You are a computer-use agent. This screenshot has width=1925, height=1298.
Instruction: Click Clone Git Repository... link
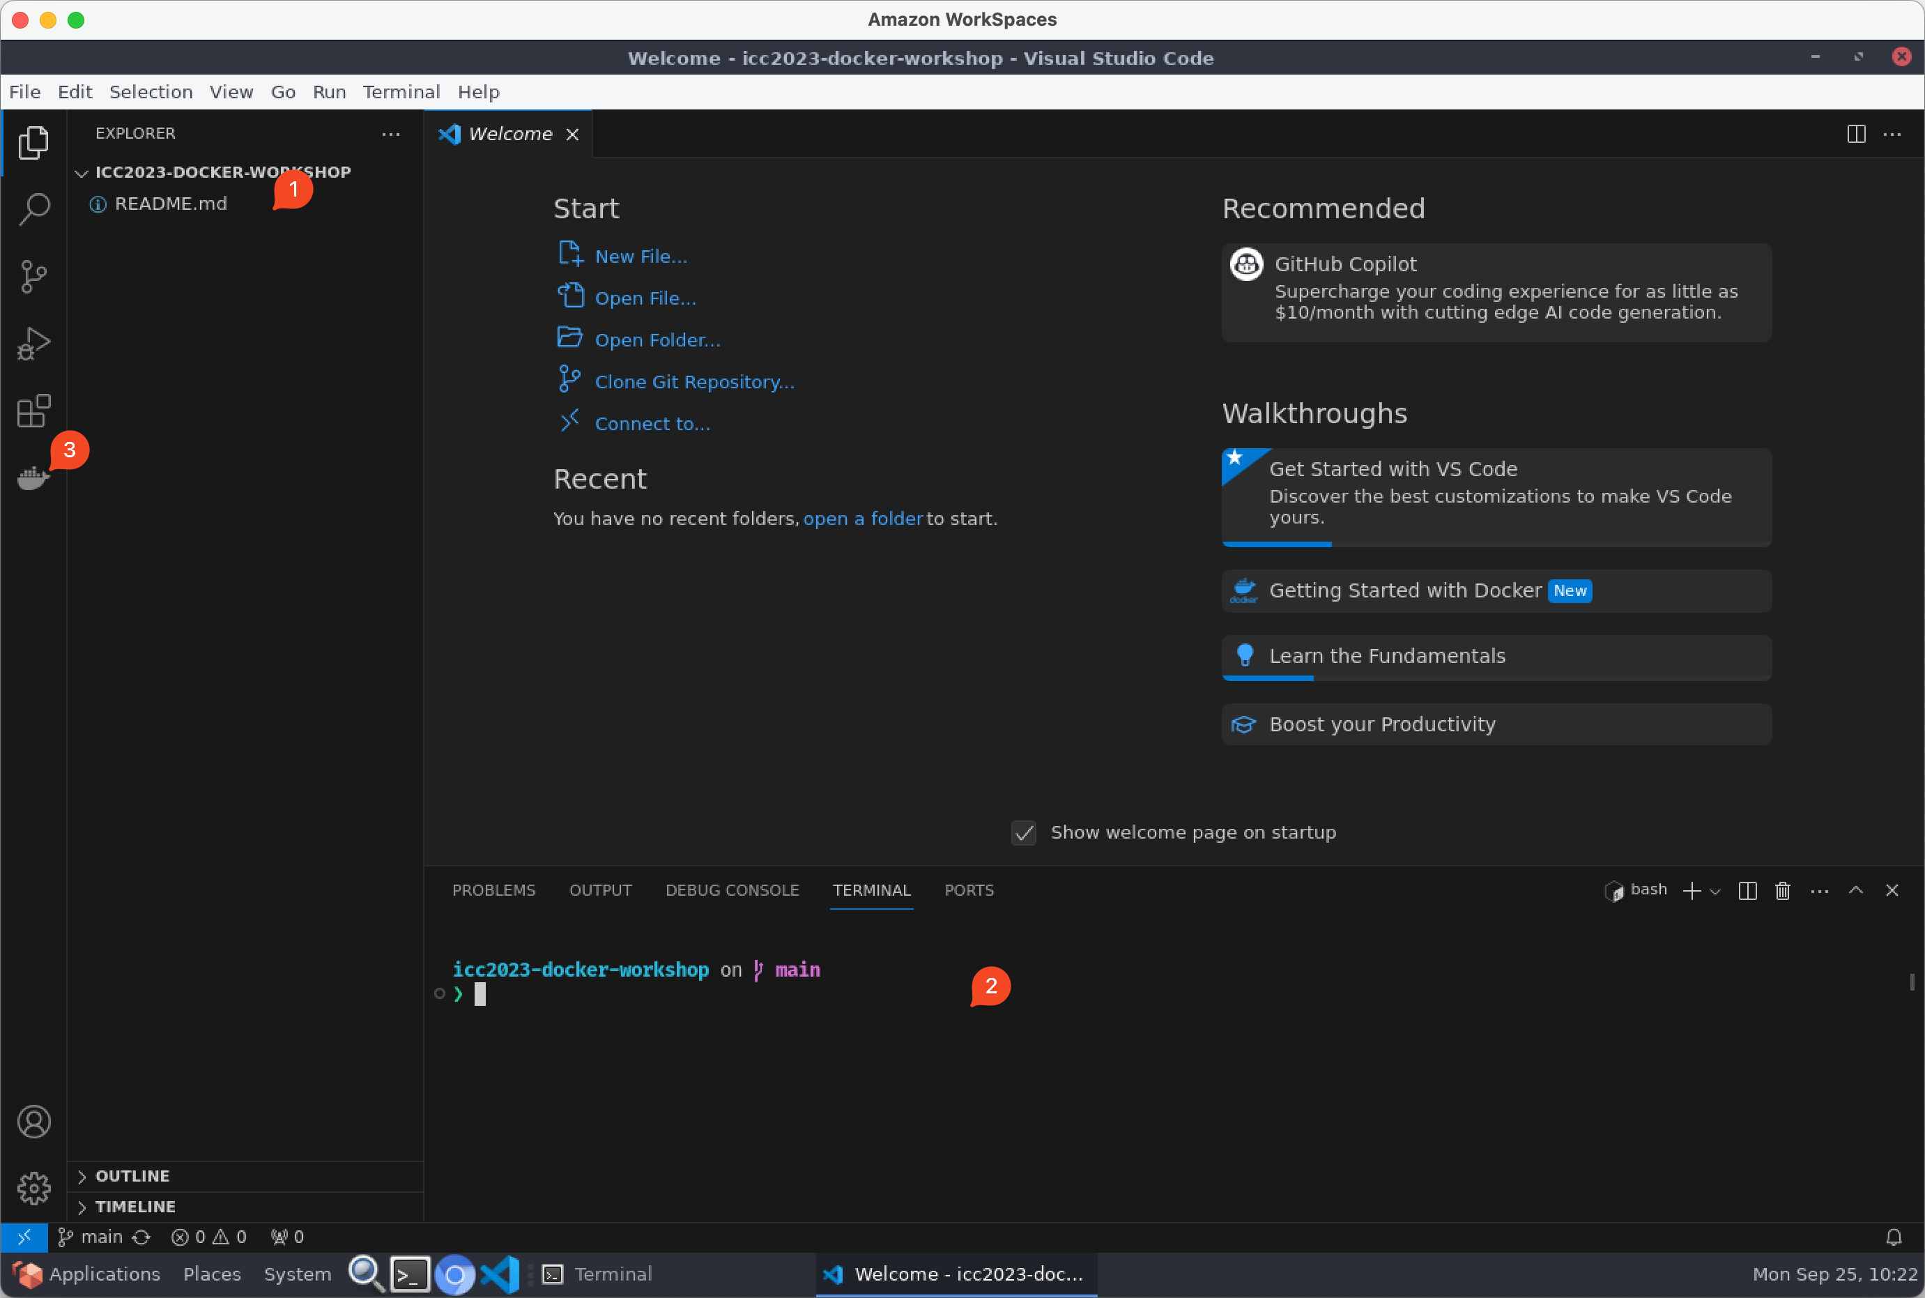click(x=694, y=383)
